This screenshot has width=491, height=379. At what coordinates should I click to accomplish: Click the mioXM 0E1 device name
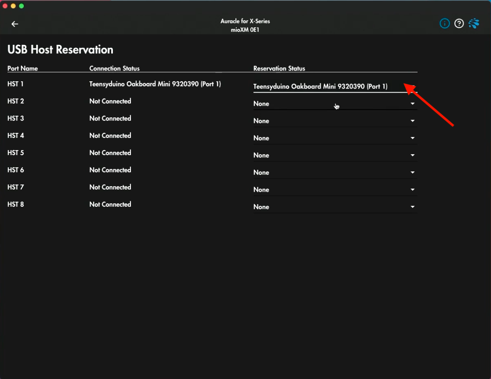coord(245,30)
